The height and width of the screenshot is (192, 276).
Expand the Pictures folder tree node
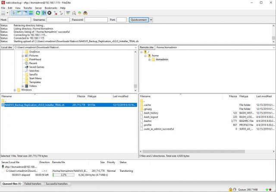tap(22, 56)
